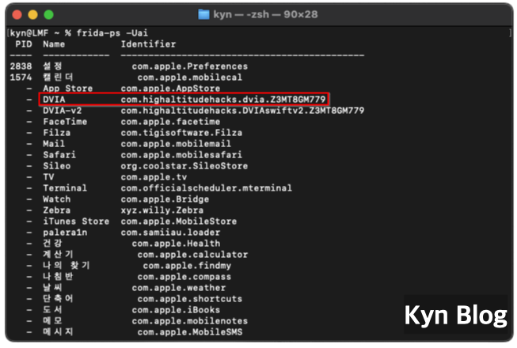
Task: Click identifier com.apple.mobilesafari
Action: pos(181,155)
